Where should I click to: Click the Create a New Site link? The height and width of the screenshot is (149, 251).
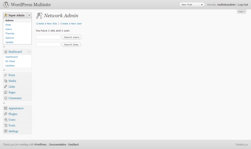click(46, 23)
